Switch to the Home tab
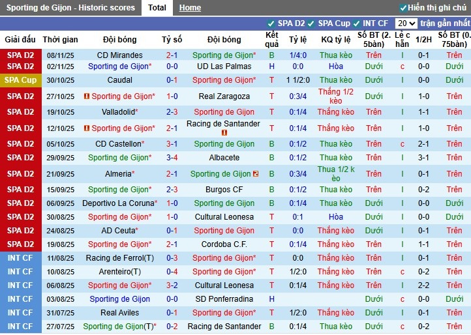The height and width of the screenshot is (335, 471). coord(190,8)
